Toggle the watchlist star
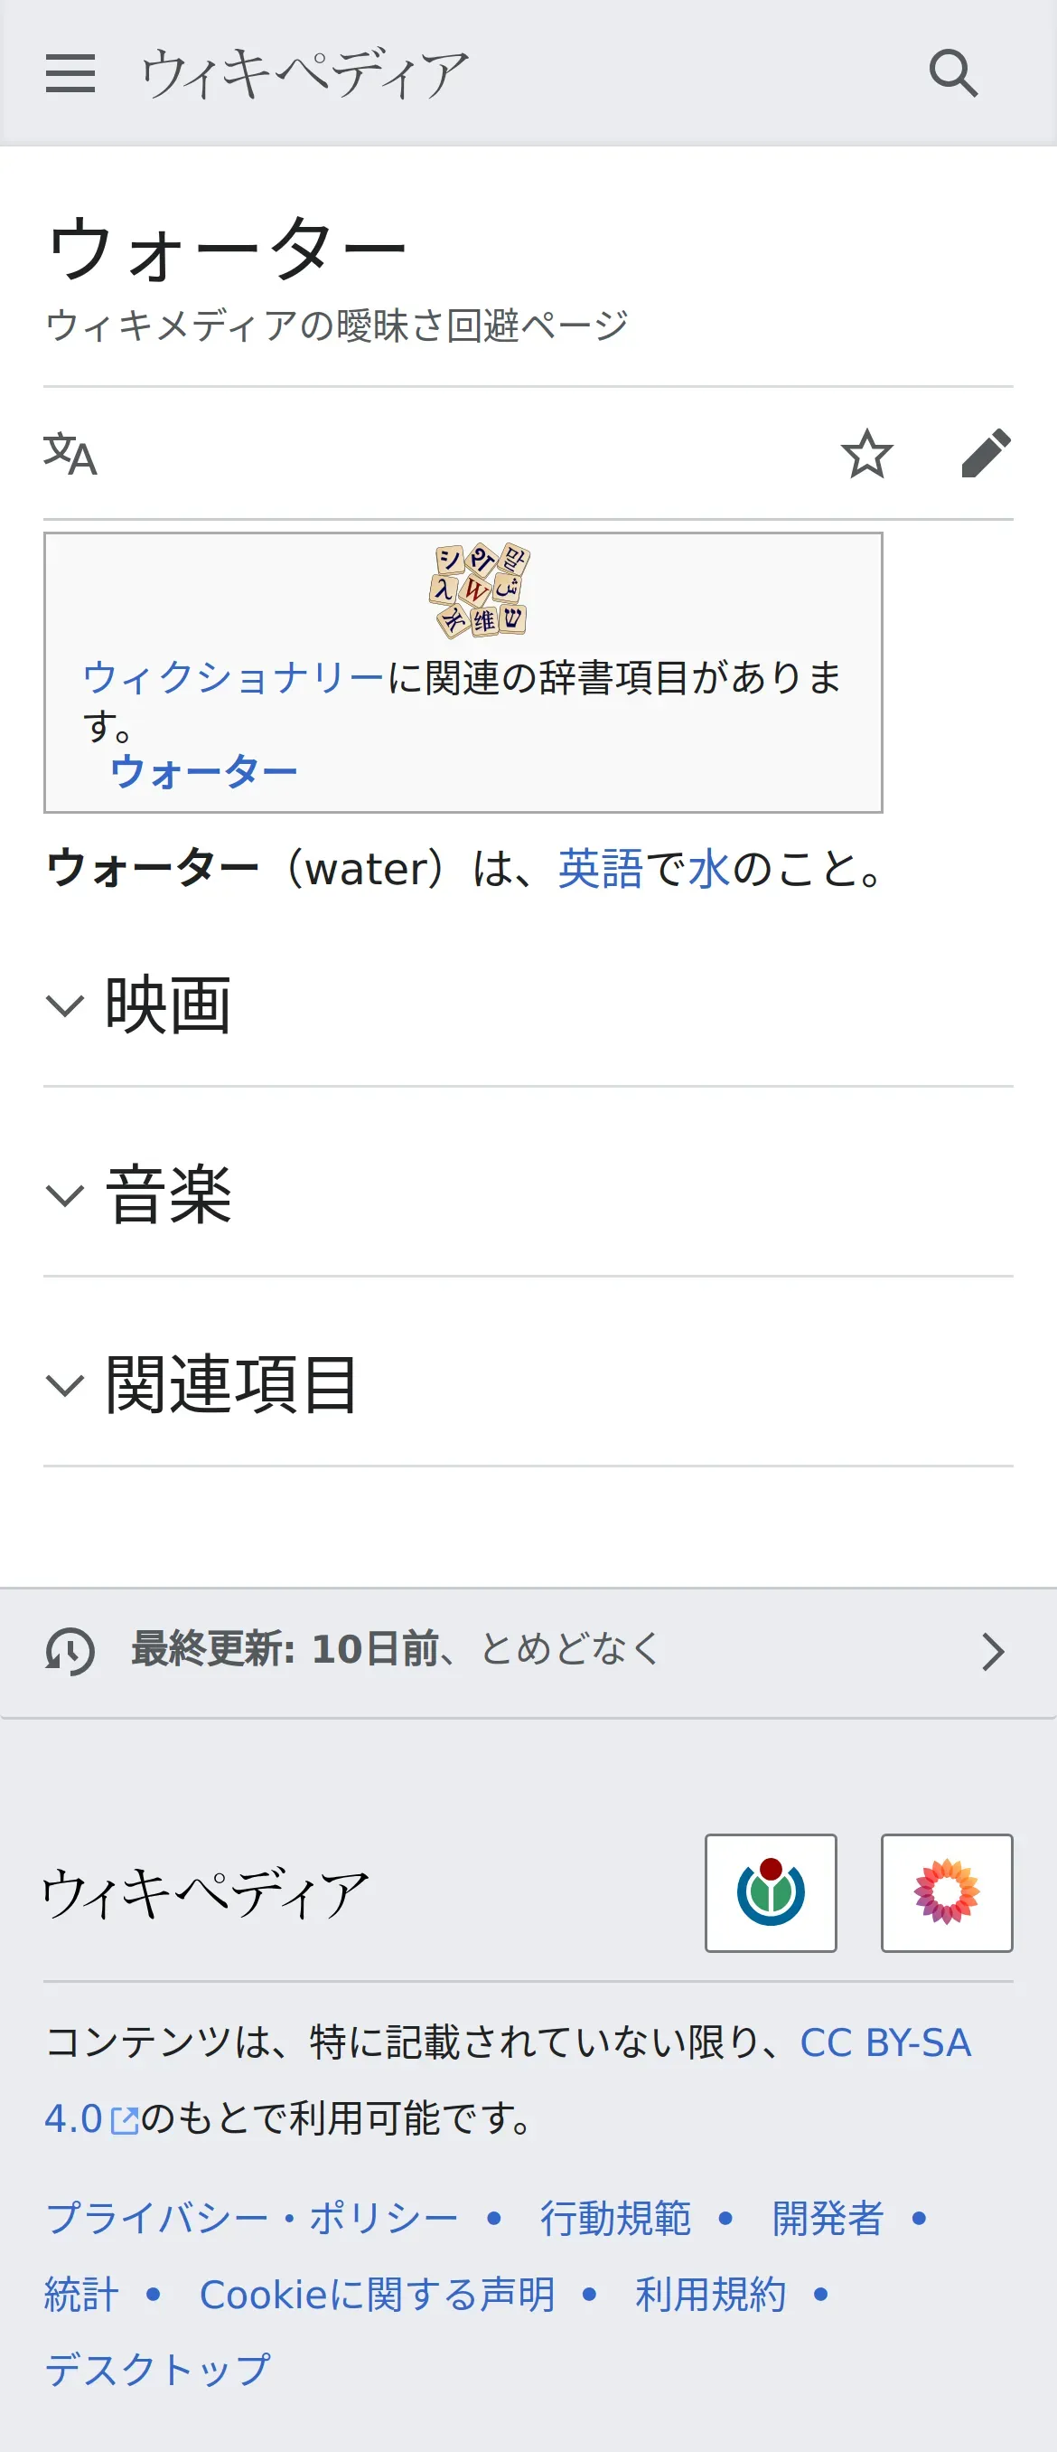Screen dimensions: 1057x2452 [865, 453]
